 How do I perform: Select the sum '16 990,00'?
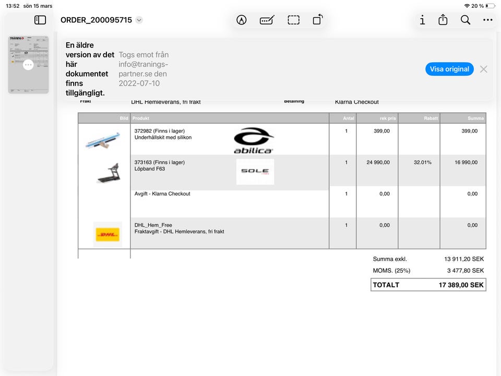466,162
